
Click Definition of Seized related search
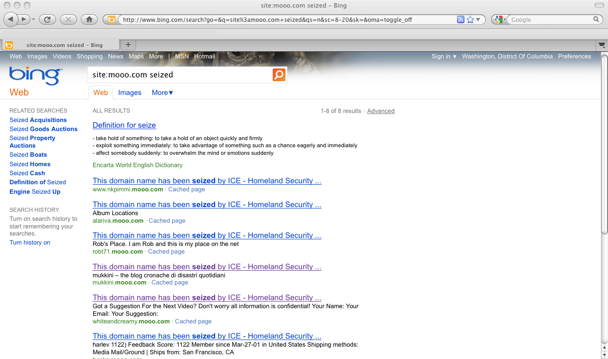point(38,182)
